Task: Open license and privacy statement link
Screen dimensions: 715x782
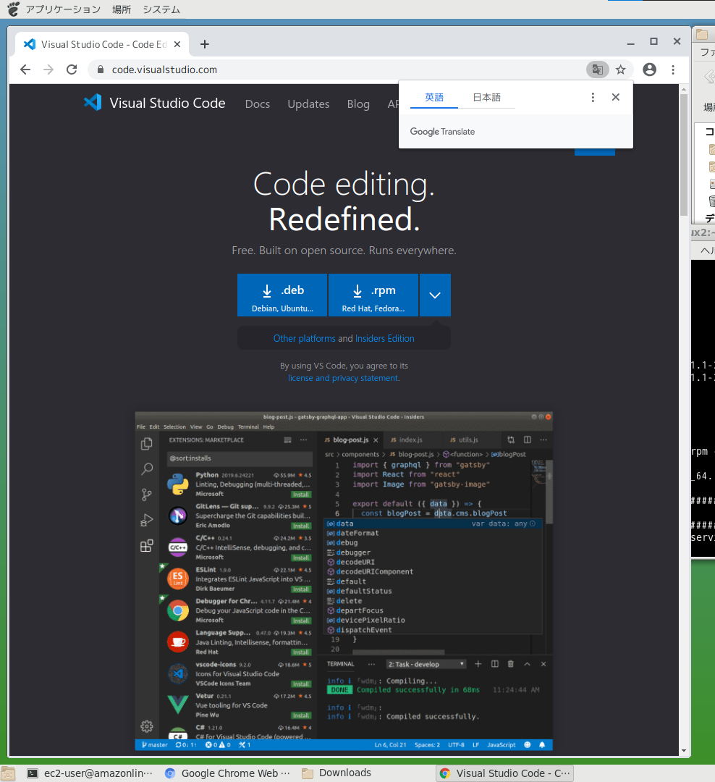Action: click(344, 378)
